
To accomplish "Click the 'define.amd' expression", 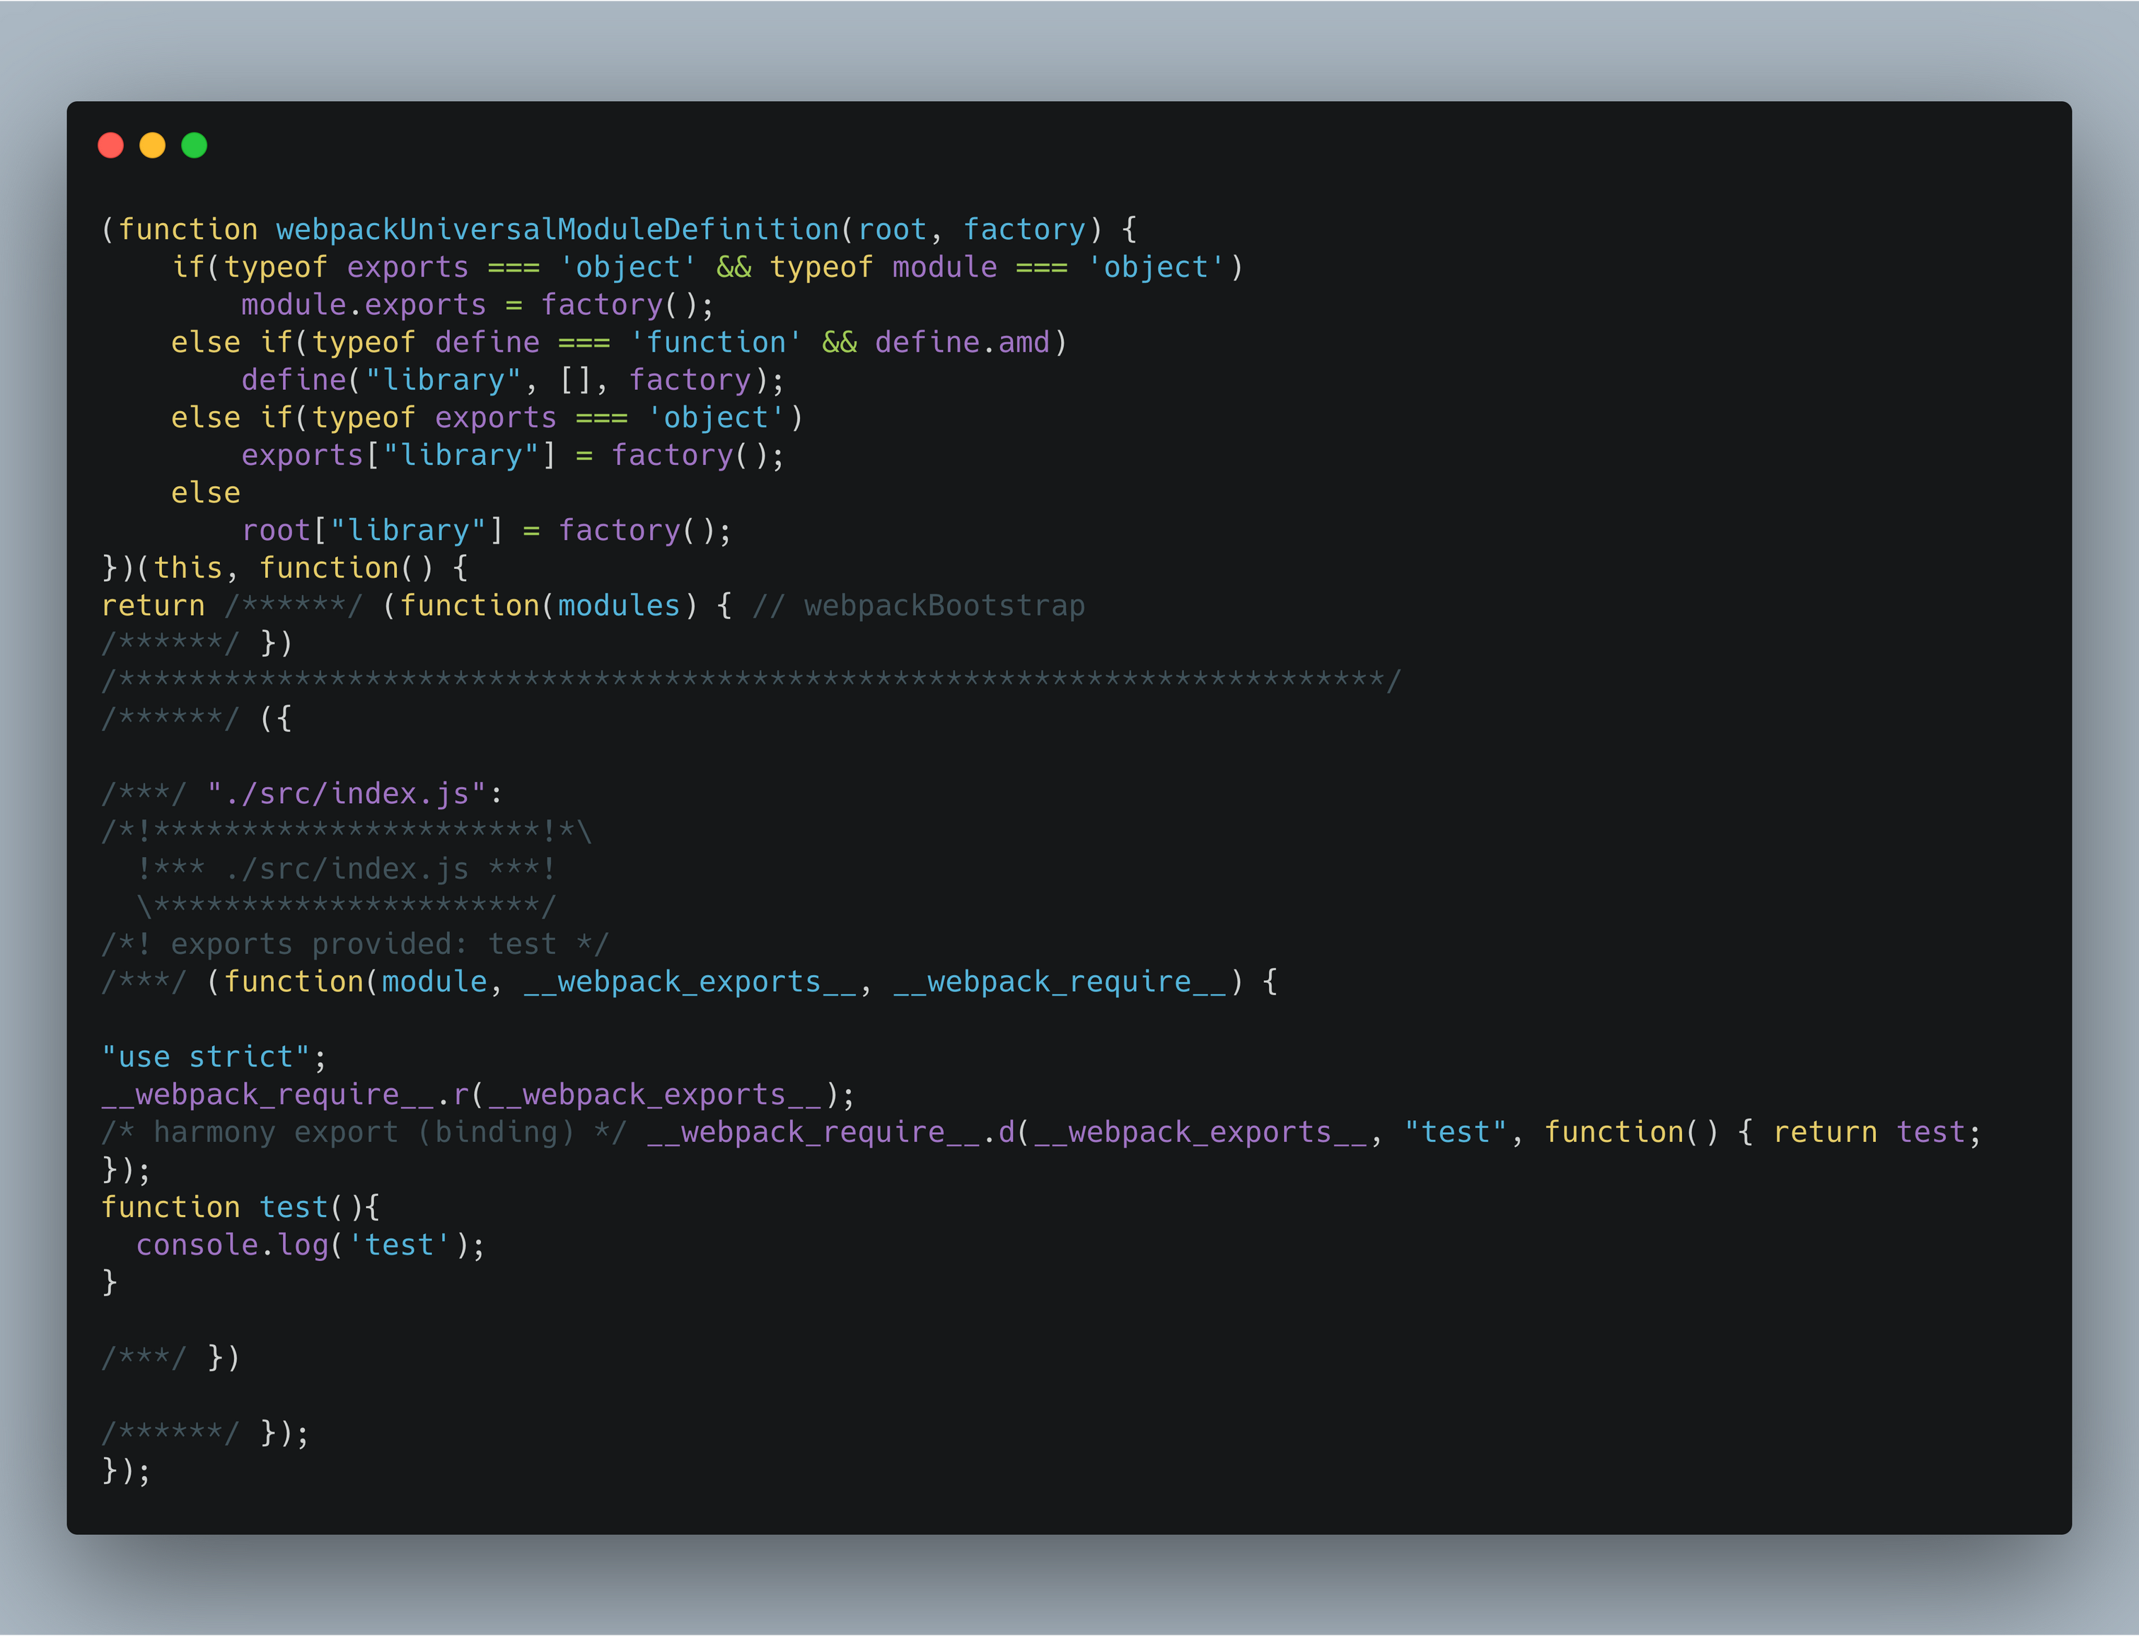I will [x=963, y=342].
